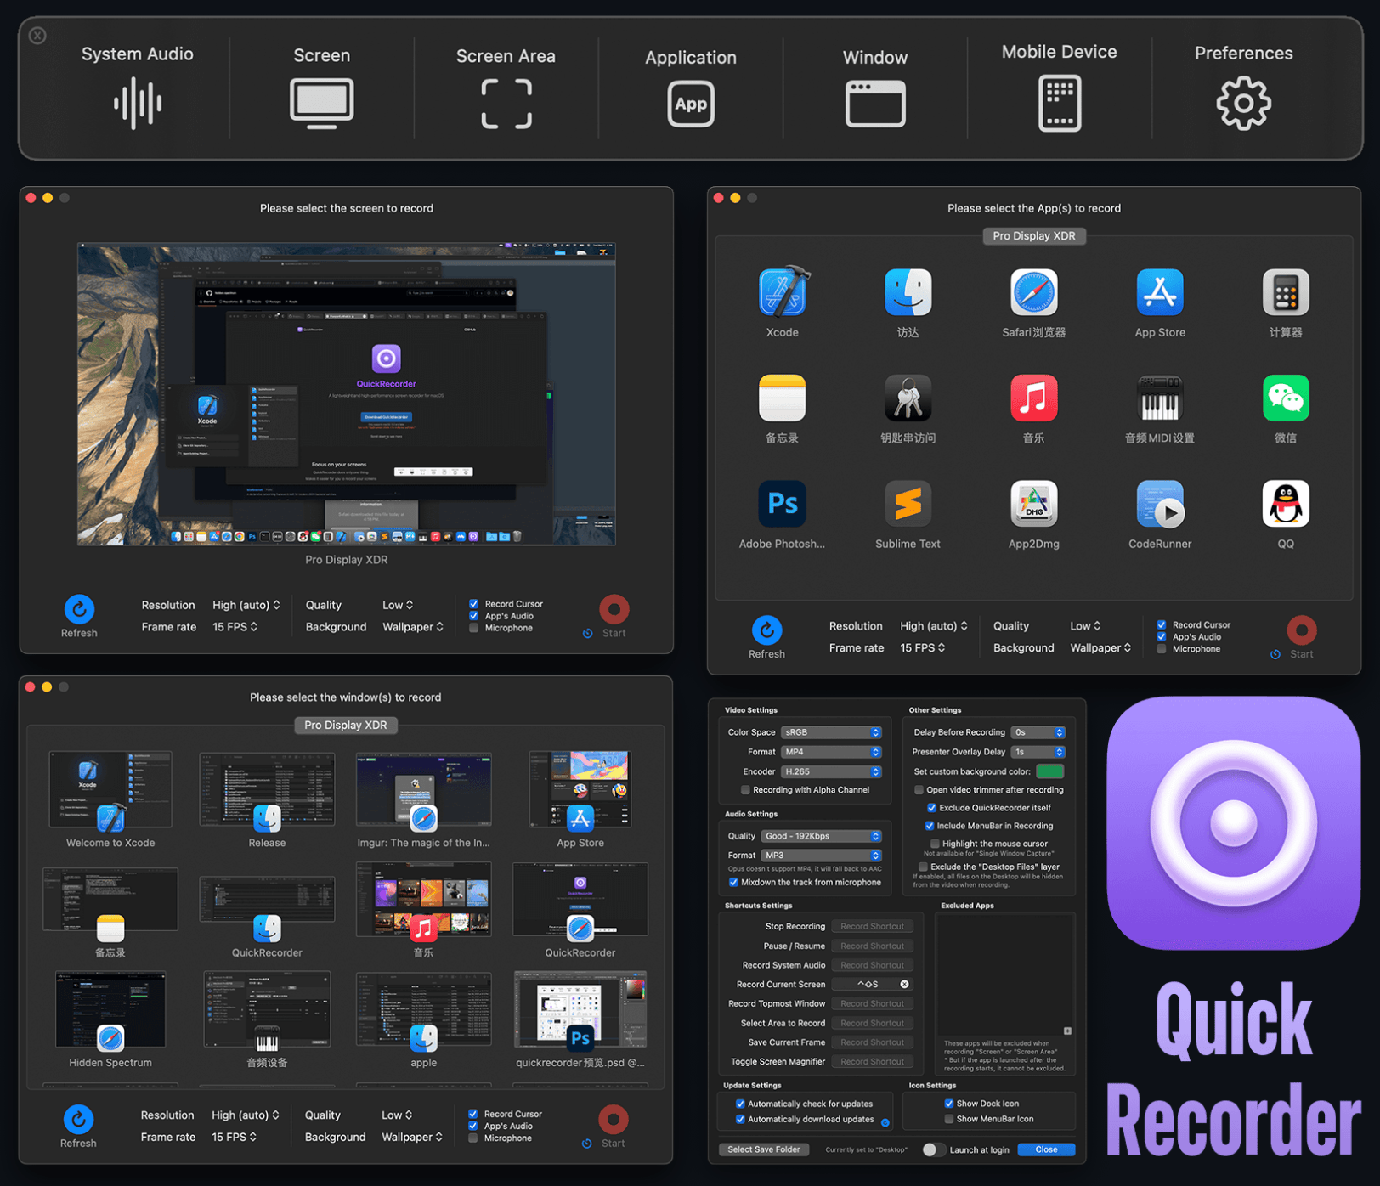Click Pro Display XDR tab in app window

(x=1034, y=236)
